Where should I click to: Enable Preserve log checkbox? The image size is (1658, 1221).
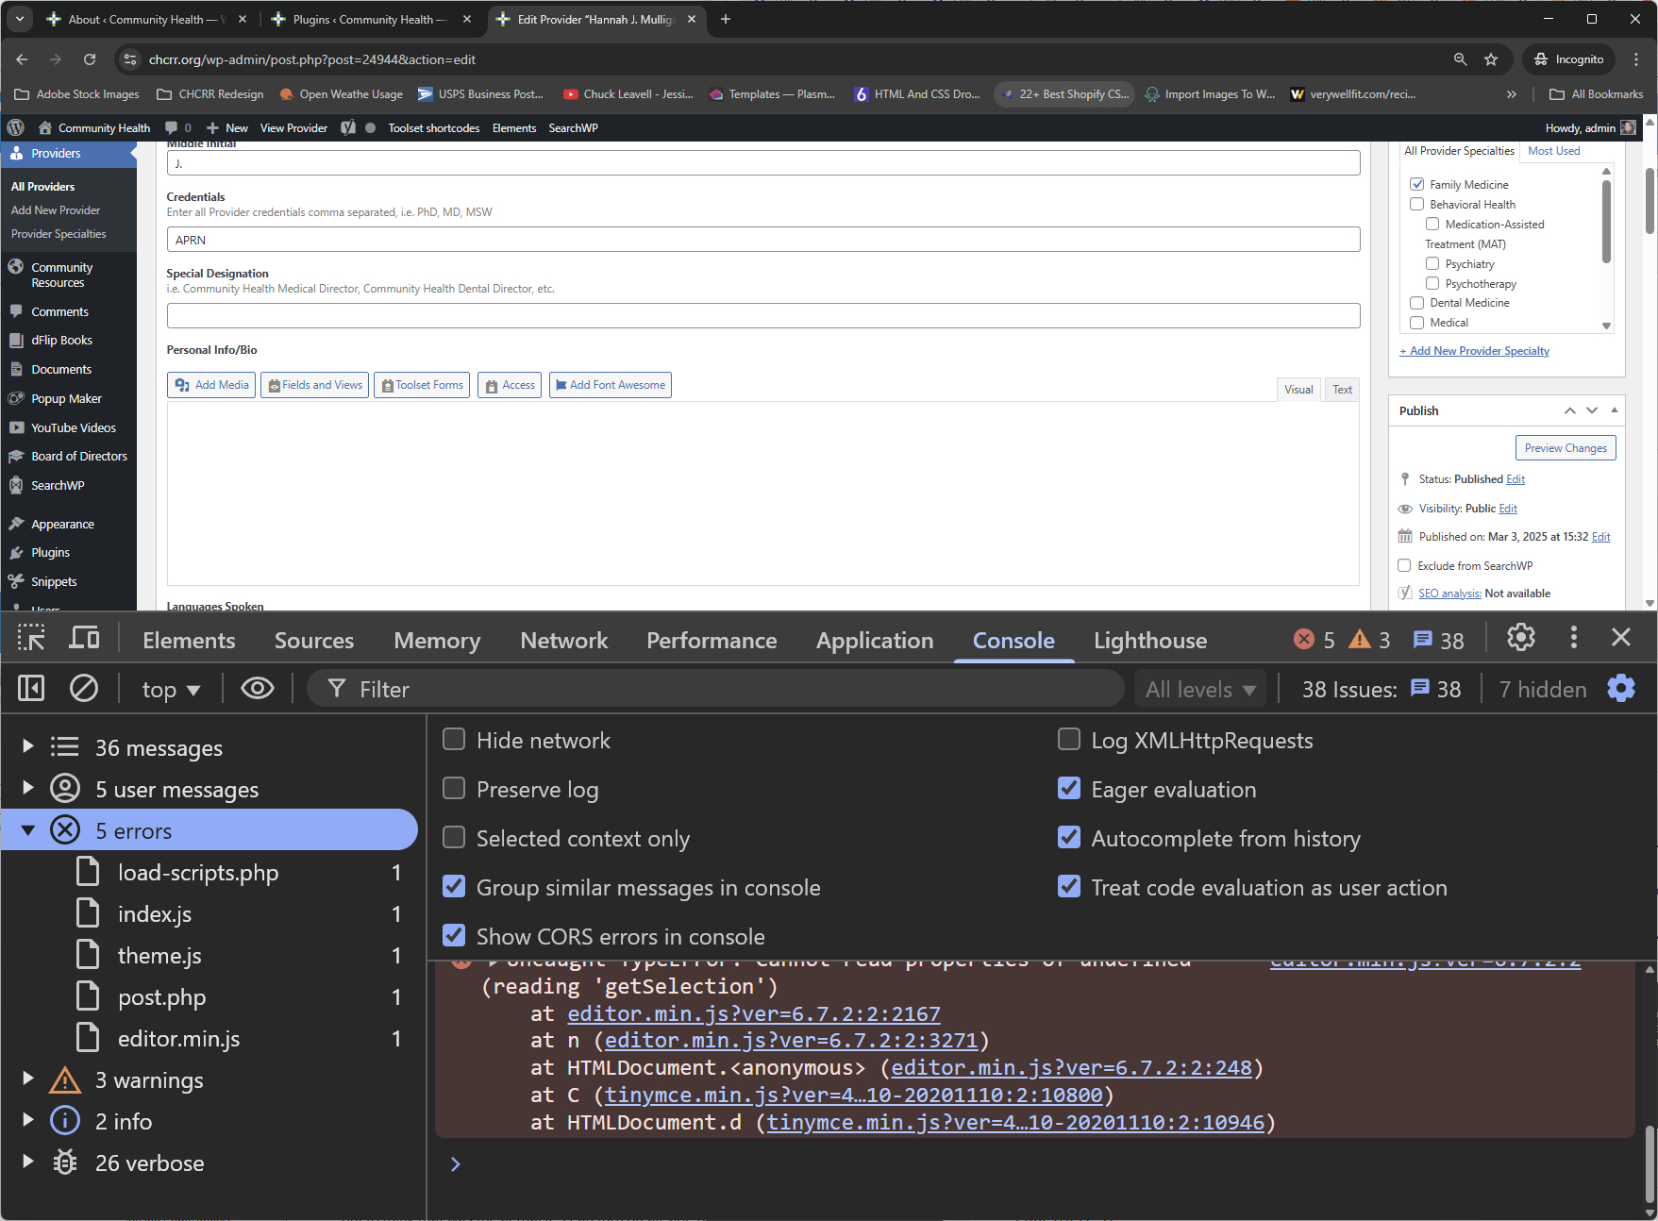point(454,788)
